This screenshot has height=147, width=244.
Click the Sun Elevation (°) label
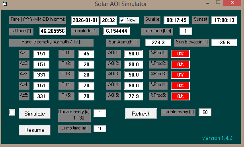(x=192, y=43)
